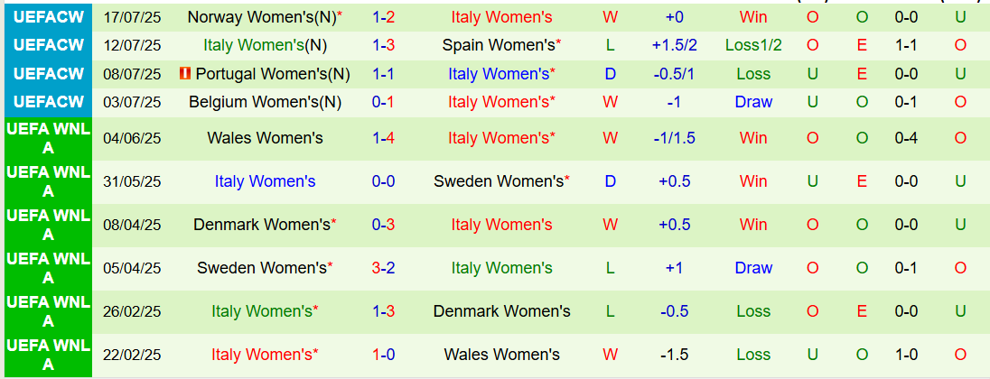
Task: Open the Norway Women's(N) team link
Action: (x=262, y=17)
